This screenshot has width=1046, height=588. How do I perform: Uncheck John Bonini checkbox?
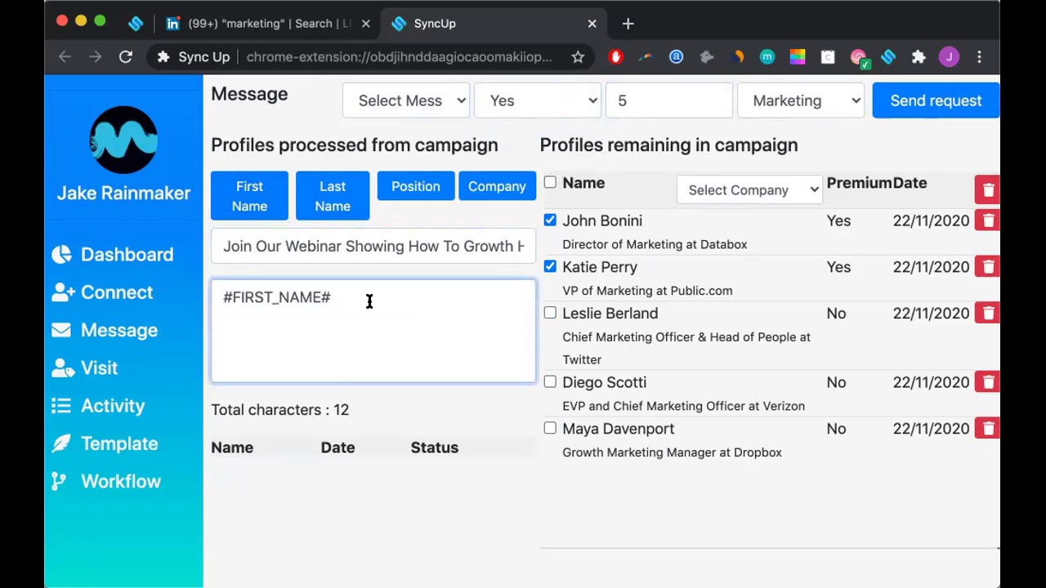(x=550, y=220)
